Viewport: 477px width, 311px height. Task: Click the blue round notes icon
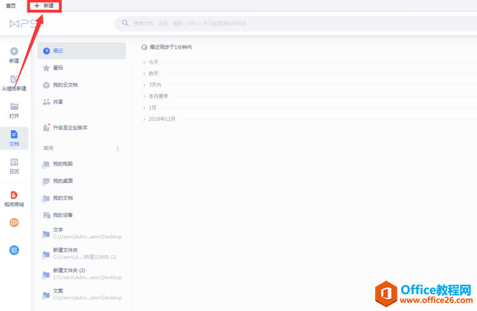14,250
